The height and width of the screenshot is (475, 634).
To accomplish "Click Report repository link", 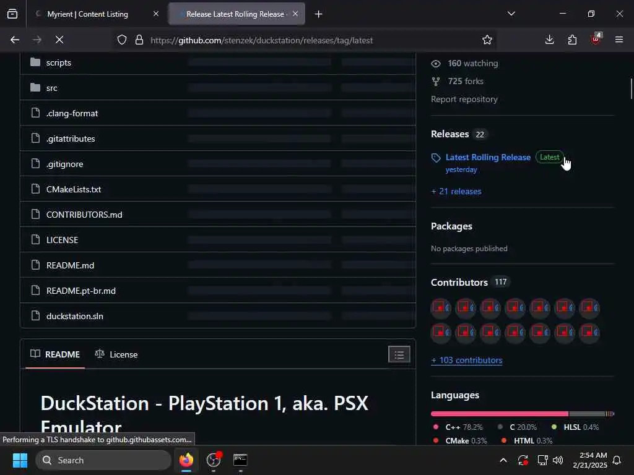I will click(x=464, y=100).
